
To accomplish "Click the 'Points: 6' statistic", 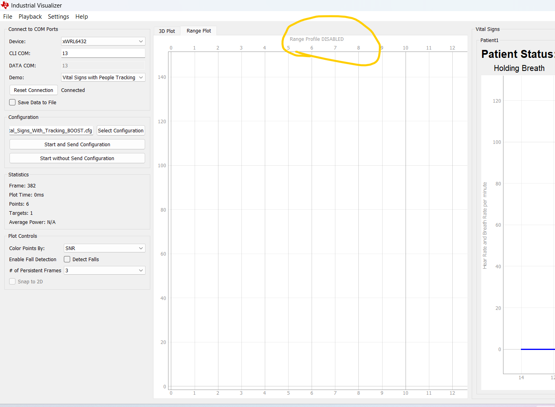I will click(x=19, y=204).
